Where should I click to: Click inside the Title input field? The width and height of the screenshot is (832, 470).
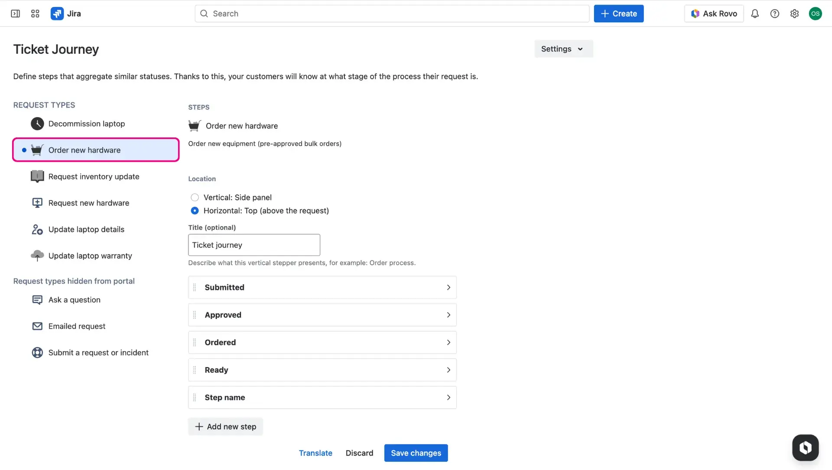(x=254, y=245)
